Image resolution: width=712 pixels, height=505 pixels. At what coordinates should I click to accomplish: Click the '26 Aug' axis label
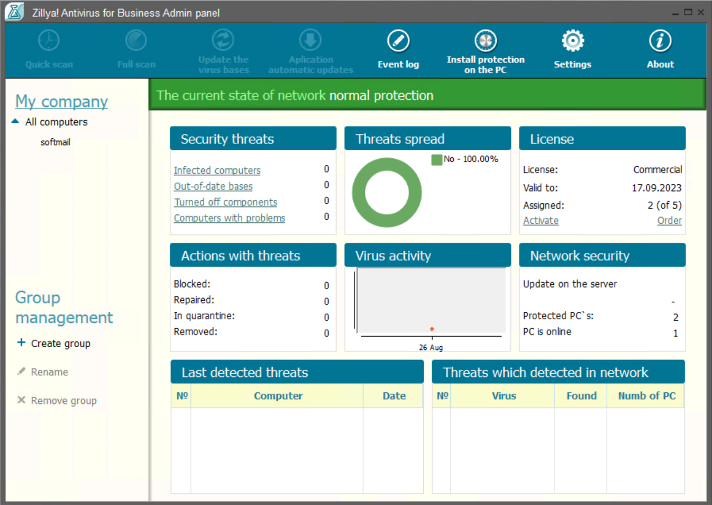coord(431,348)
